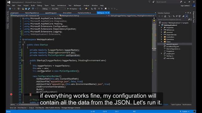
Task: Click the Undo arrow icon
Action: point(33,9)
